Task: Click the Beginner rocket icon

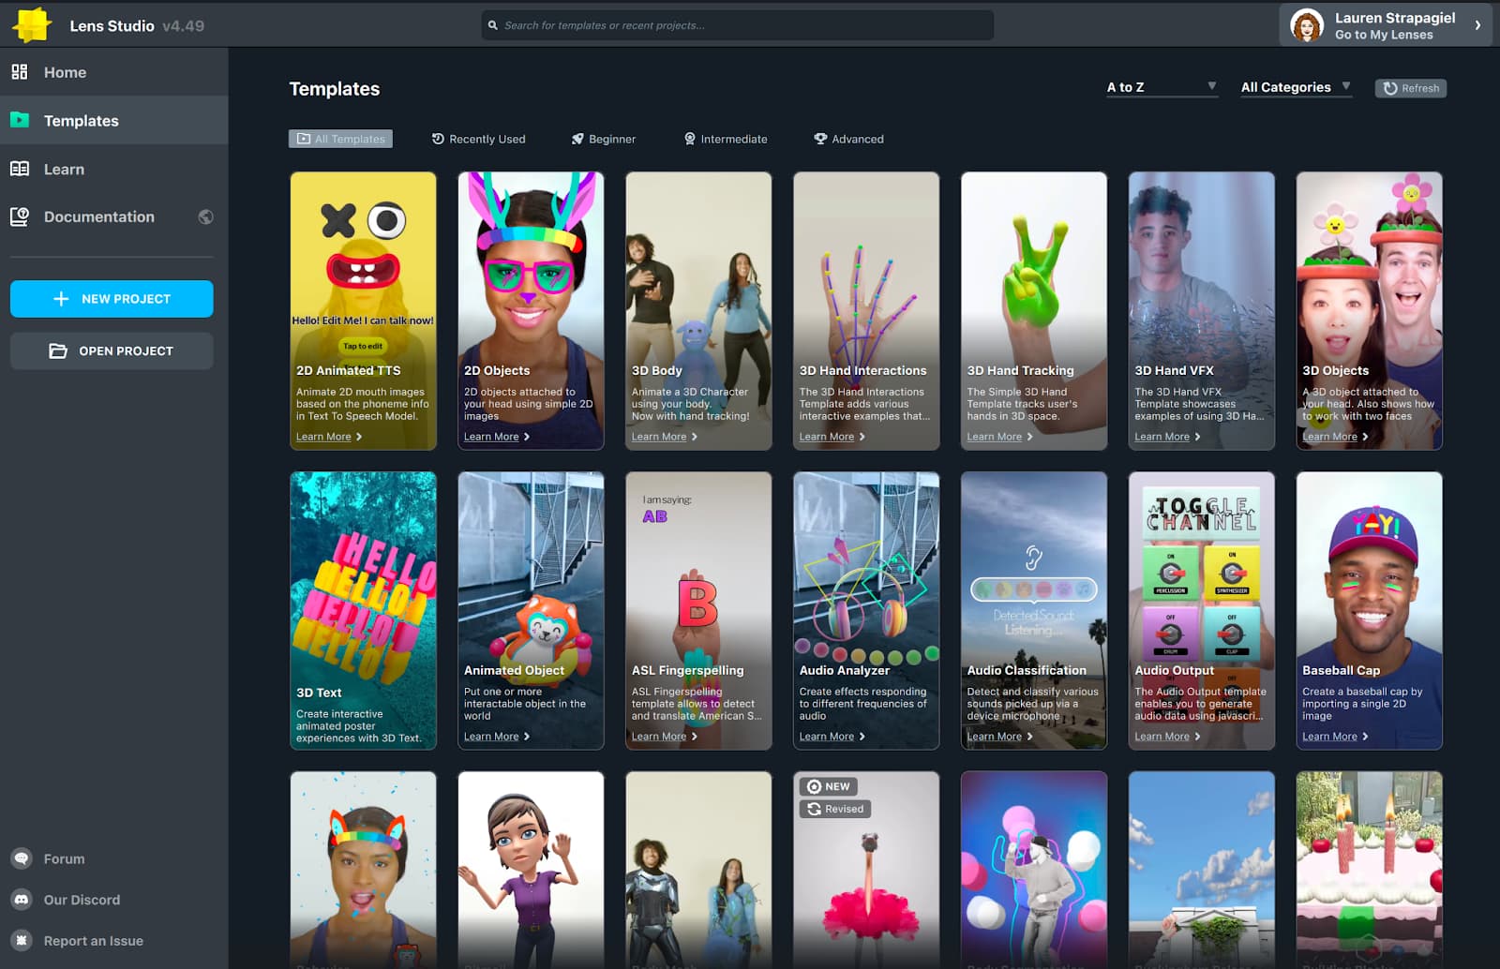Action: tap(577, 139)
